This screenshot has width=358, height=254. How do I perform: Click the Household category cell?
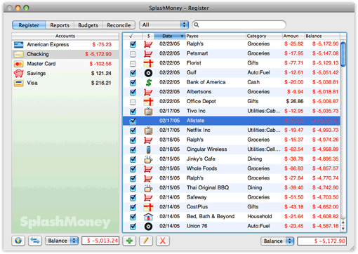click(260, 216)
